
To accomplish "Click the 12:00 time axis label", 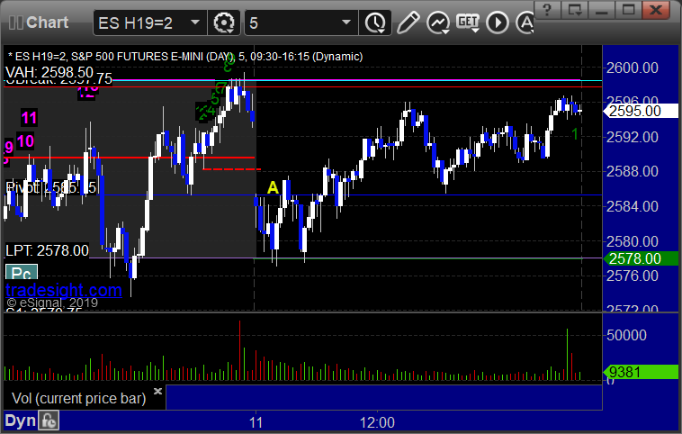I will pos(377,422).
